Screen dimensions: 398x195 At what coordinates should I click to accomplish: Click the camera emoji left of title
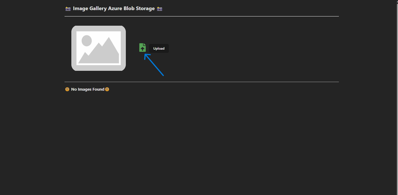coord(67,8)
